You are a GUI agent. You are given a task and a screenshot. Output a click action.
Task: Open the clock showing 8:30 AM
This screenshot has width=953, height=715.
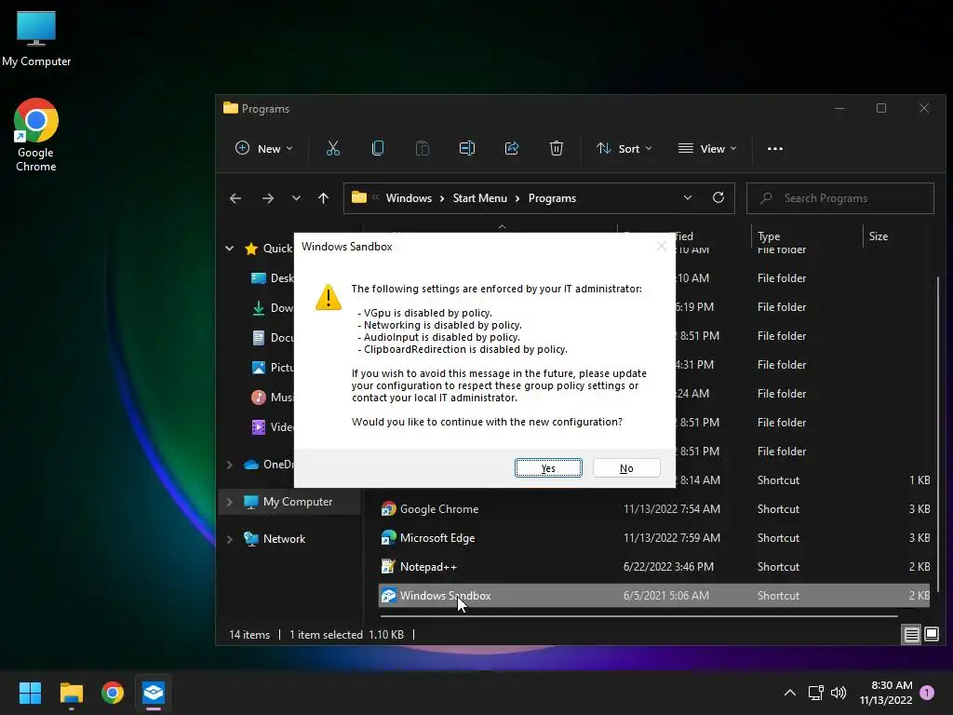[886, 693]
